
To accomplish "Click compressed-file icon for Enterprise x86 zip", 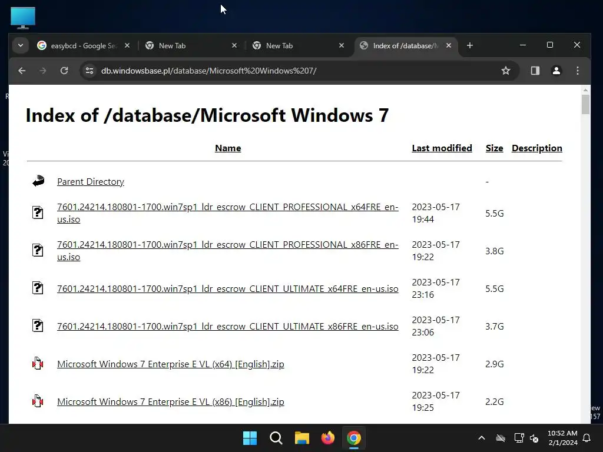I will (x=38, y=401).
